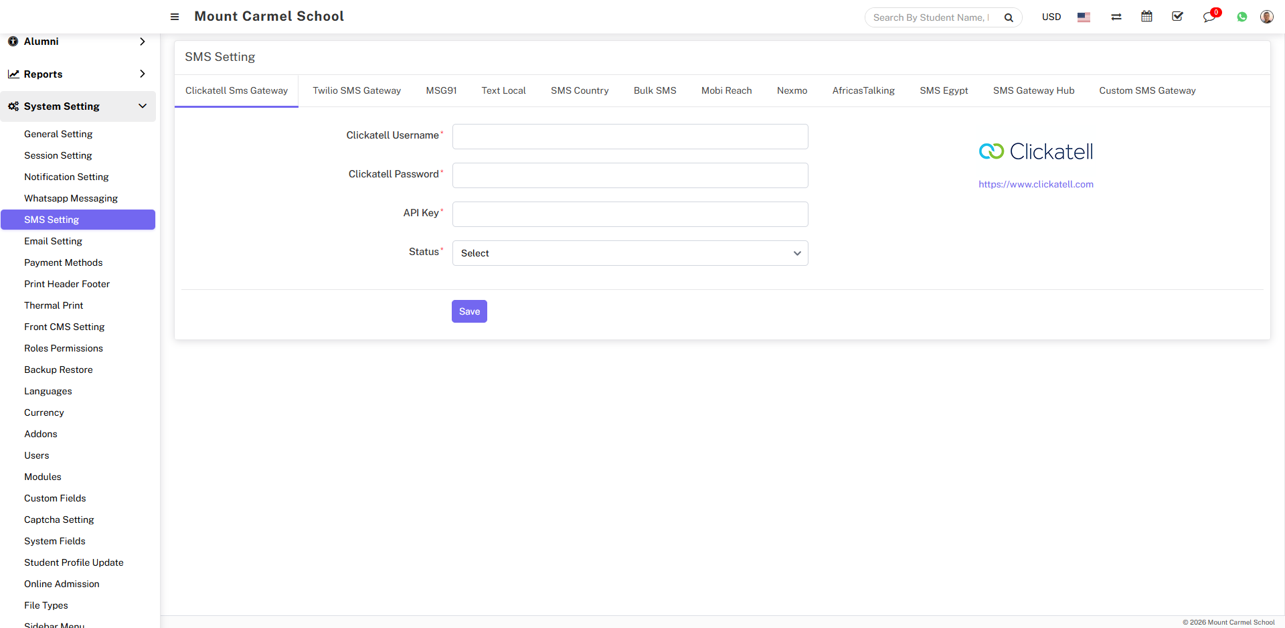Select the Custom SMS Gateway tab

click(1147, 91)
